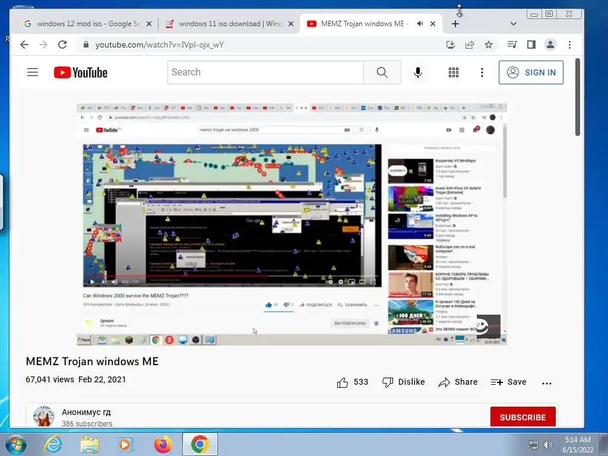This screenshot has height=456, width=608.
Task: Open more actions ellipsis beside Save
Action: 547,384
